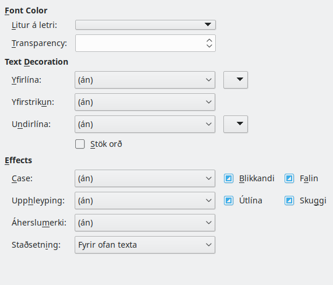This screenshot has width=333, height=285.
Task: Click the Case label
Action: pos(22,178)
